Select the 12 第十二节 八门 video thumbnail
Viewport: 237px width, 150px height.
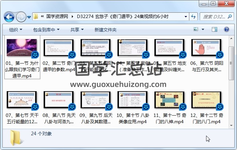pyautogui.click(x=206, y=100)
